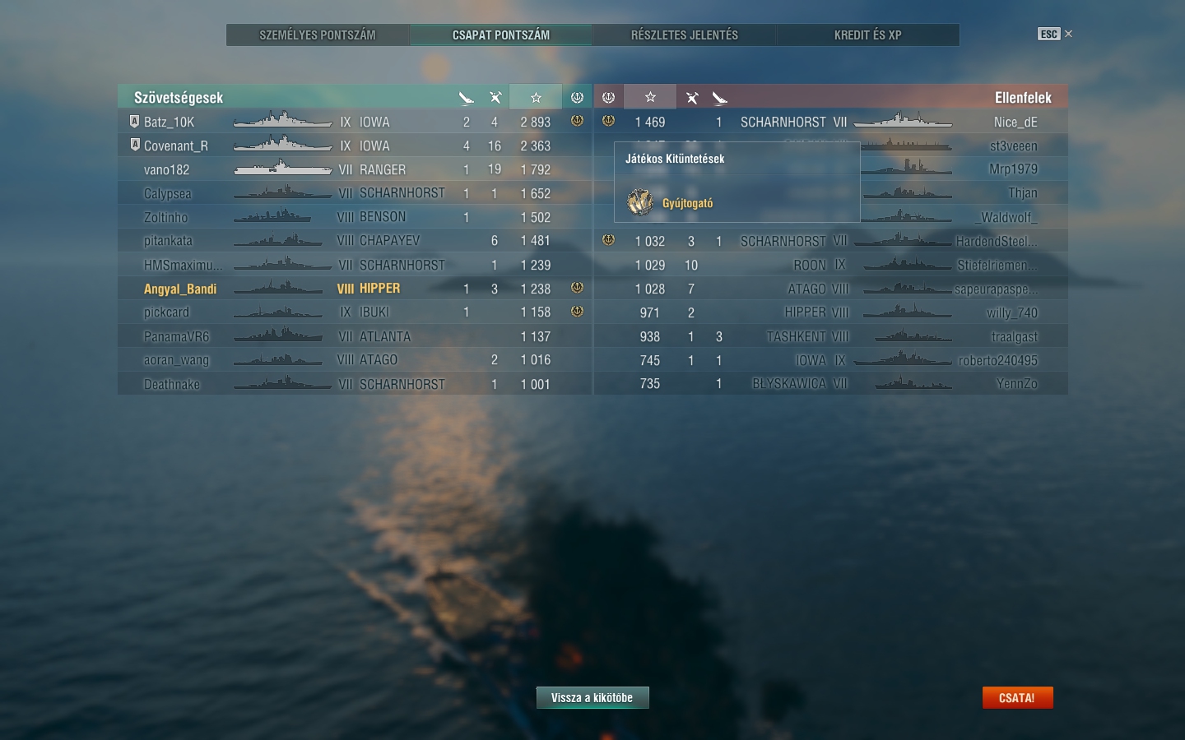Sort allies by the star XP column
This screenshot has width=1185, height=740.
(x=536, y=97)
